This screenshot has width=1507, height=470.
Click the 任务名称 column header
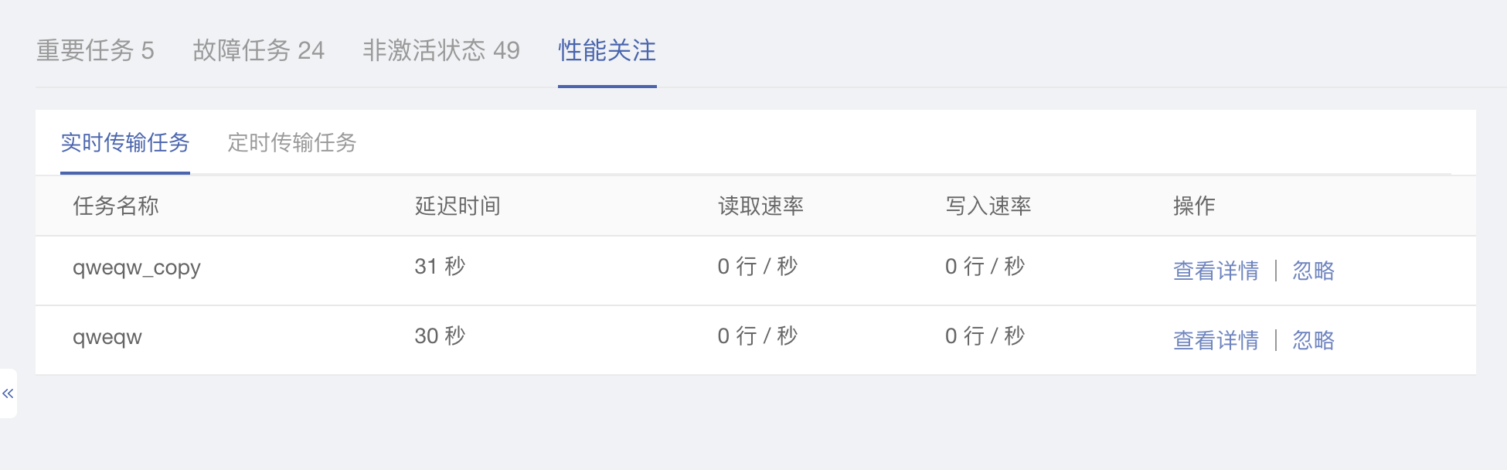116,206
